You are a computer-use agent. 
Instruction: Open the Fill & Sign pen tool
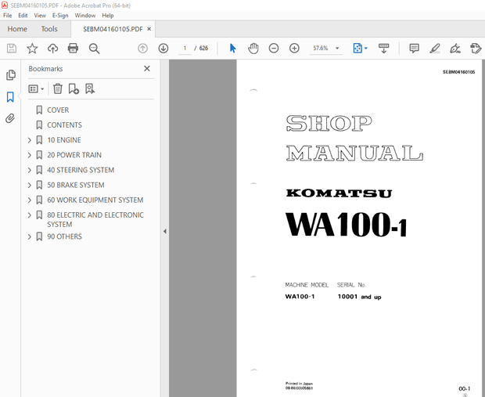point(455,49)
